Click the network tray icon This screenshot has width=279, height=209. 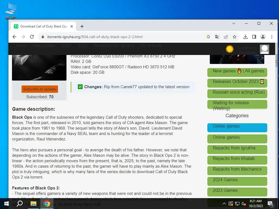point(237,204)
